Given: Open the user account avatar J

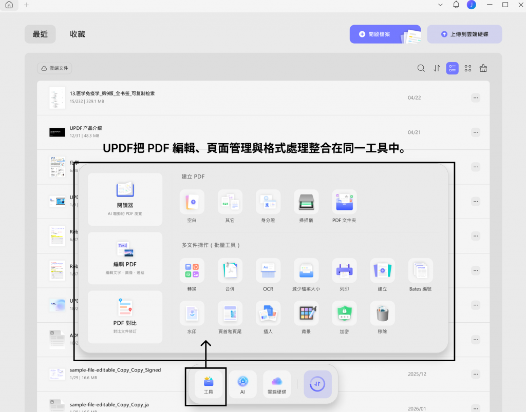Looking at the screenshot, I should click(x=472, y=5).
